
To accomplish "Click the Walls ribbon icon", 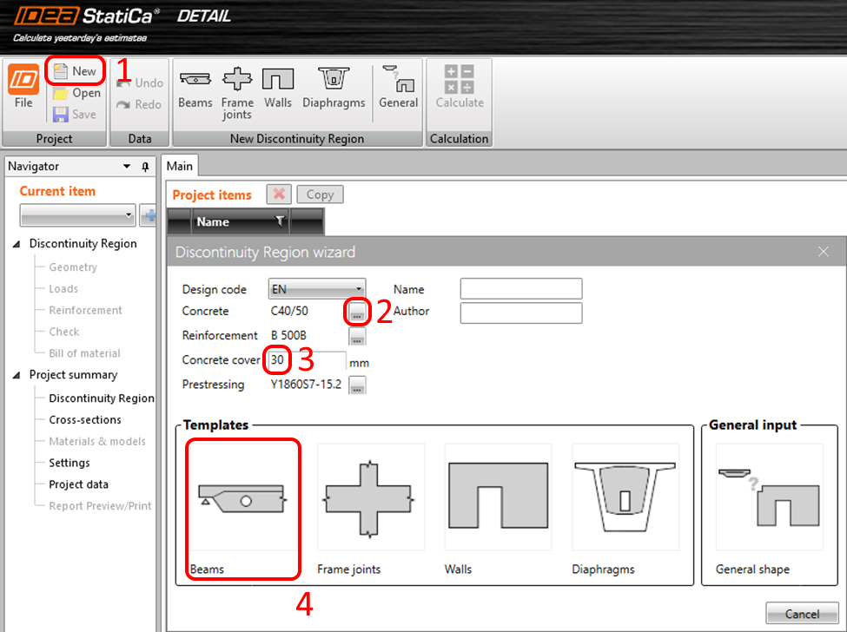I will point(278,88).
